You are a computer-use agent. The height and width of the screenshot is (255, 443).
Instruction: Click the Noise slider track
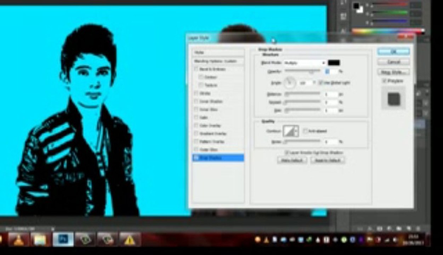click(303, 142)
